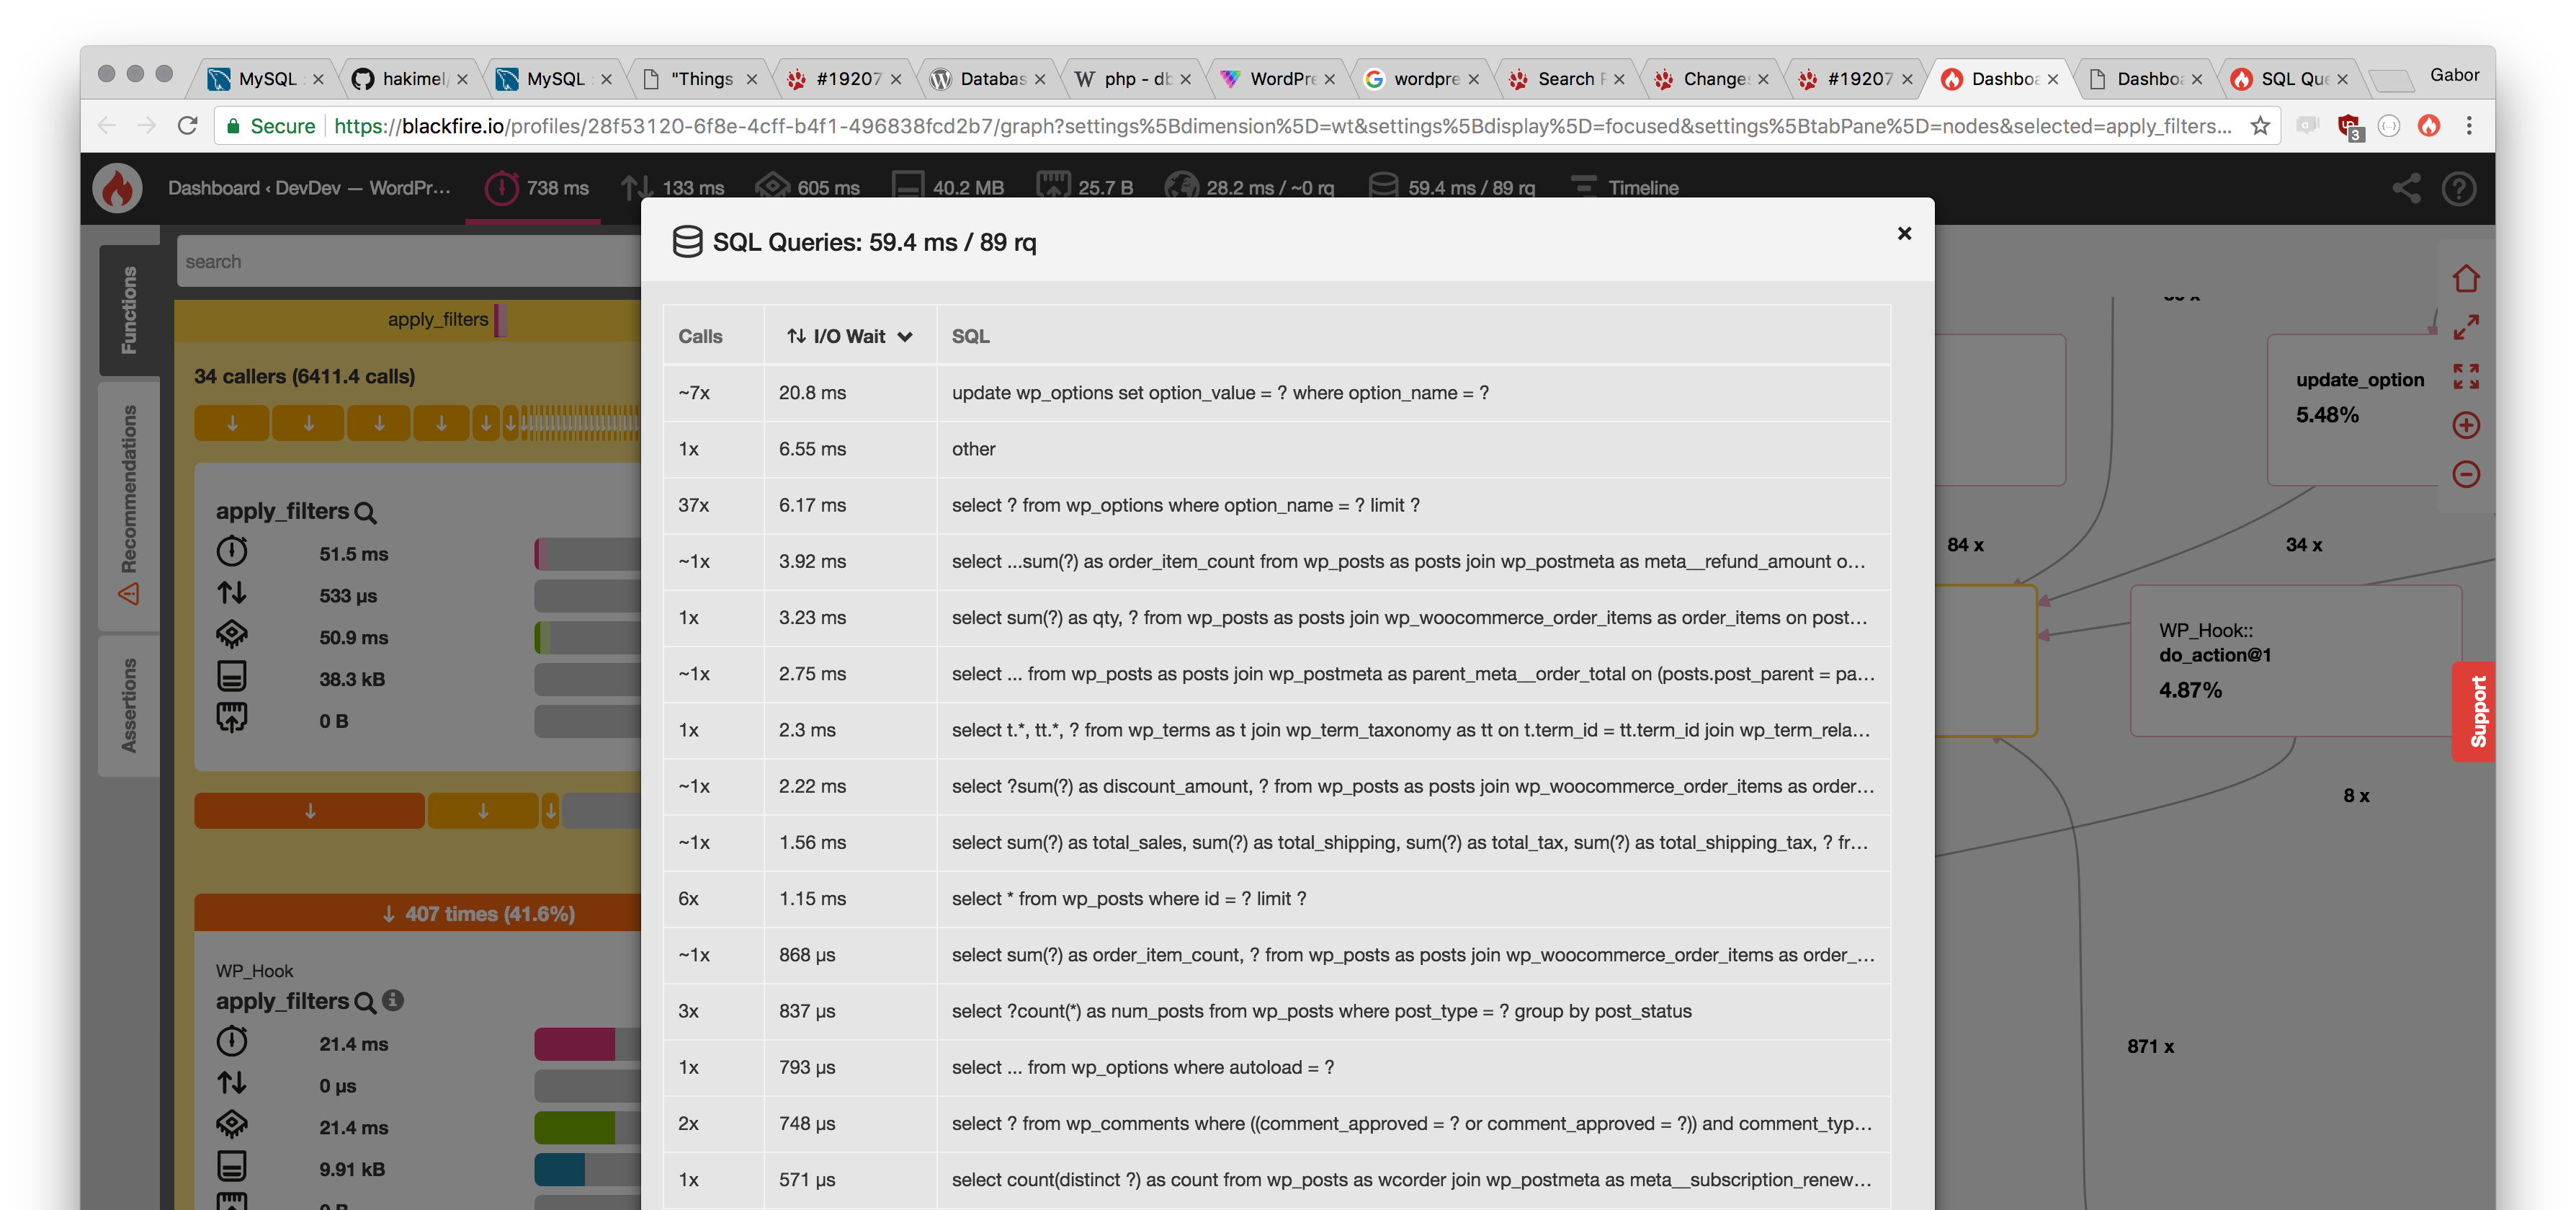The height and width of the screenshot is (1210, 2576).
Task: Open the Chrome three-dot menu
Action: point(2469,126)
